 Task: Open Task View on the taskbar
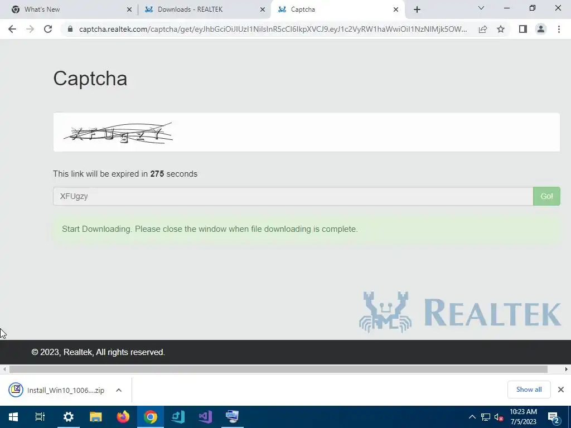pyautogui.click(x=40, y=416)
